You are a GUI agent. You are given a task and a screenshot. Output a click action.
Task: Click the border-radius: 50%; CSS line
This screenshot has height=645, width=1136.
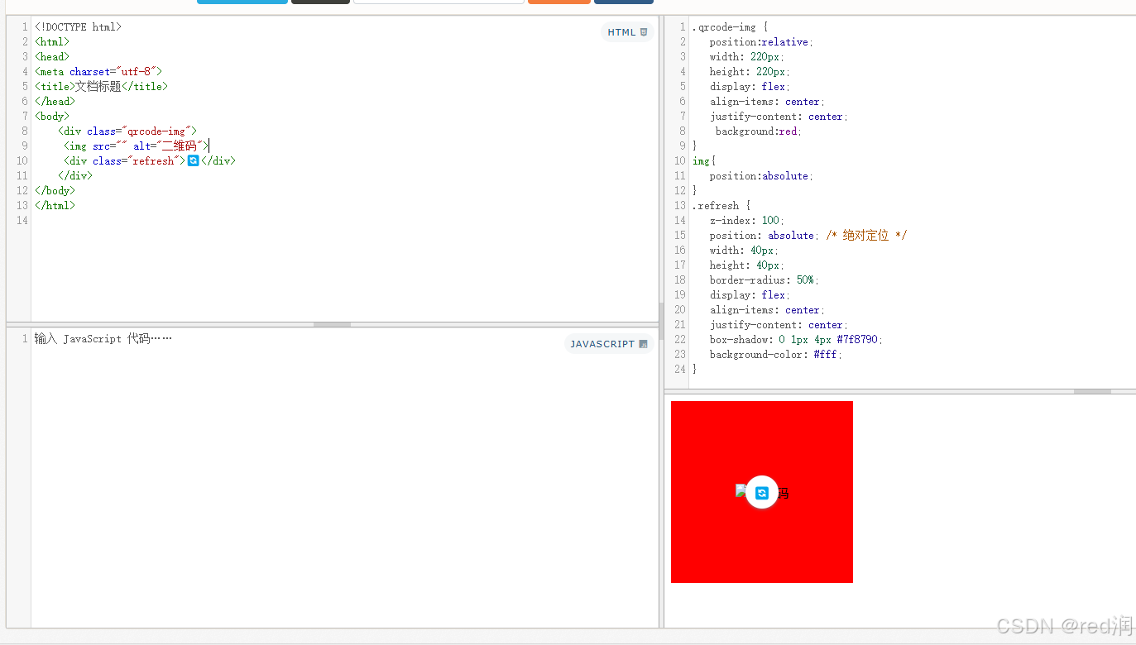coord(764,280)
